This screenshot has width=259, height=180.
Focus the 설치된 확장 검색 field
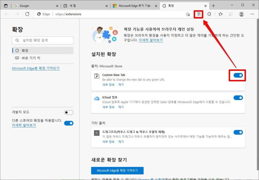[x=43, y=40]
